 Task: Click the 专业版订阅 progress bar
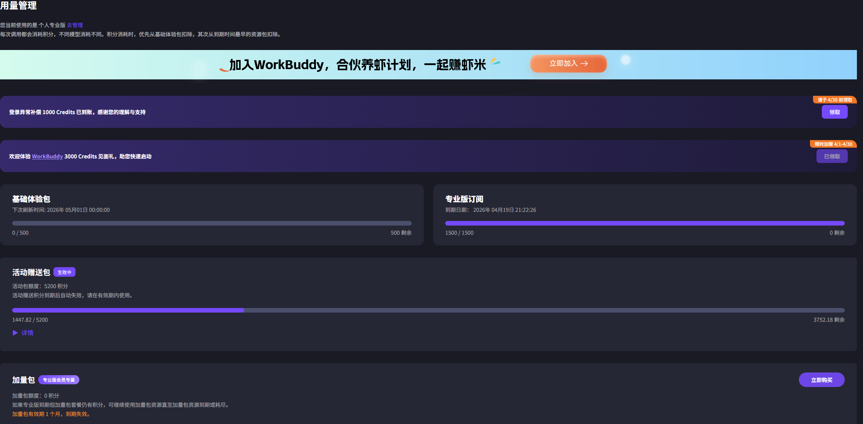(x=645, y=223)
